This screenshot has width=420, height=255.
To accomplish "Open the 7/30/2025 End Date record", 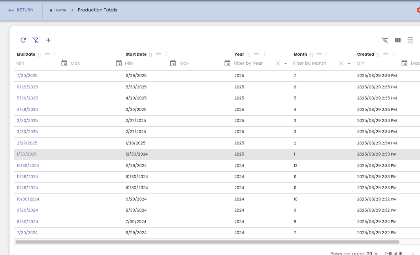I will pyautogui.click(x=27, y=75).
